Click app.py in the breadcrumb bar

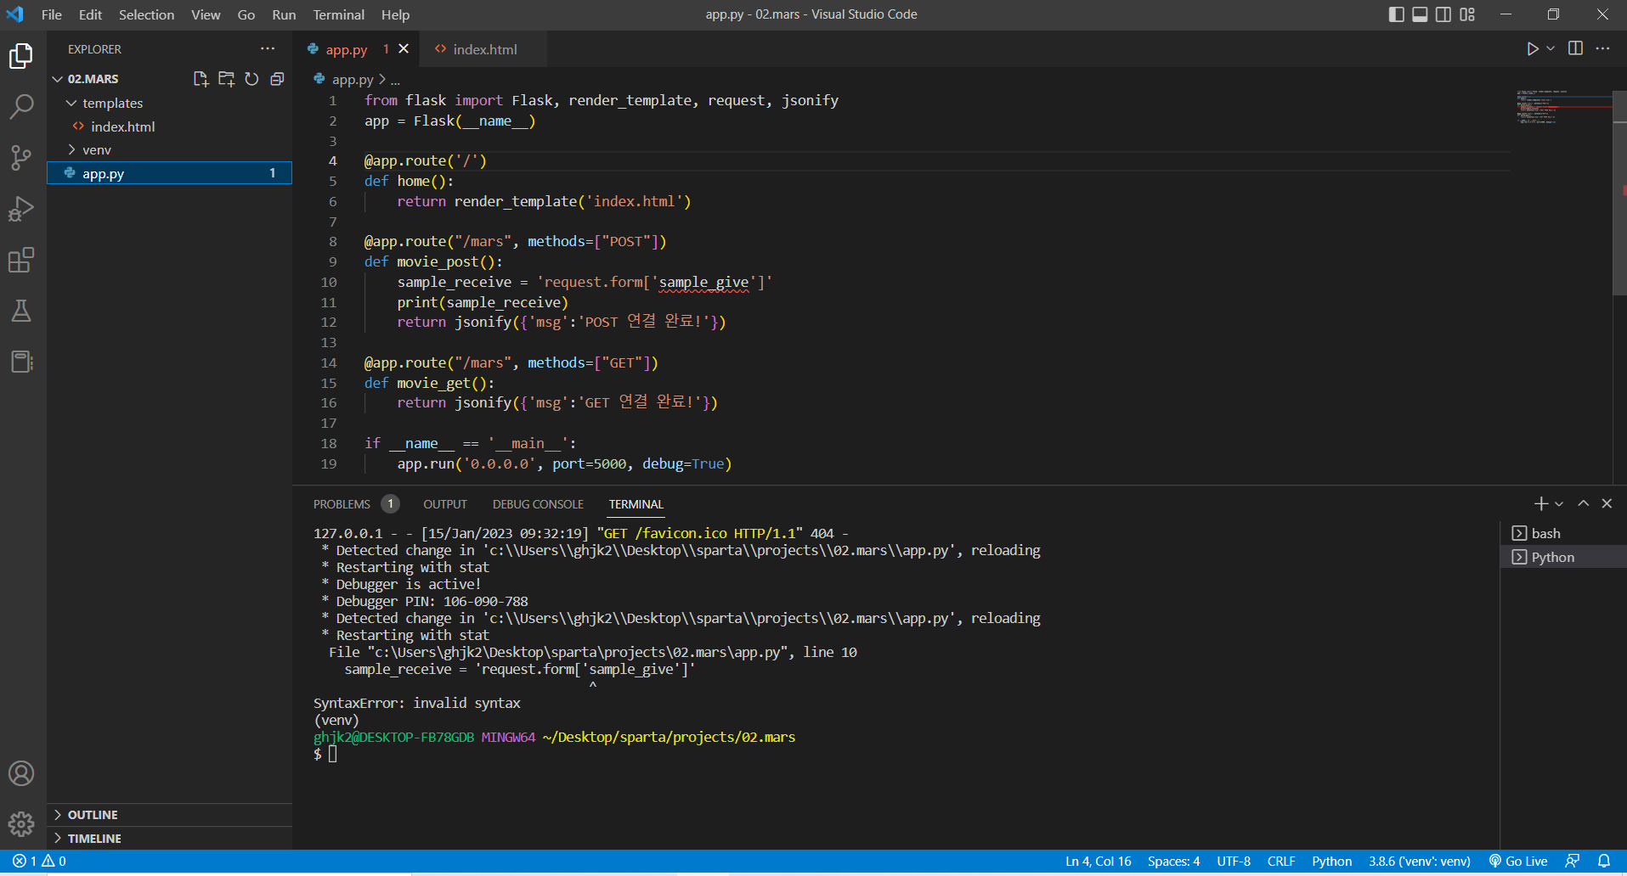pyautogui.click(x=353, y=79)
